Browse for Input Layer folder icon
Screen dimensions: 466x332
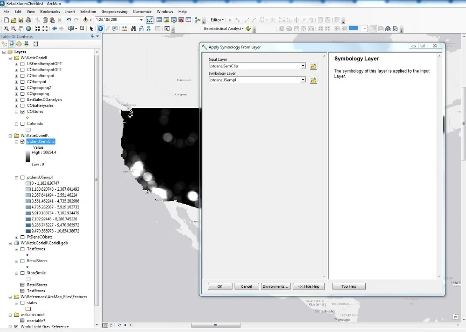313,66
